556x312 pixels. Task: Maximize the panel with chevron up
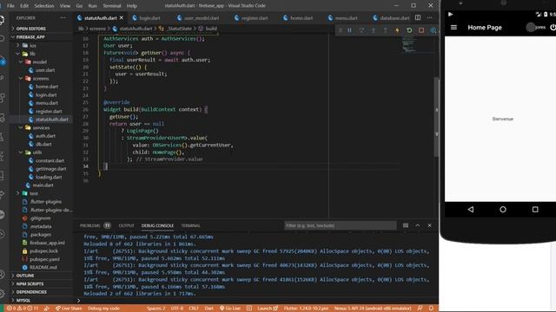point(417,225)
